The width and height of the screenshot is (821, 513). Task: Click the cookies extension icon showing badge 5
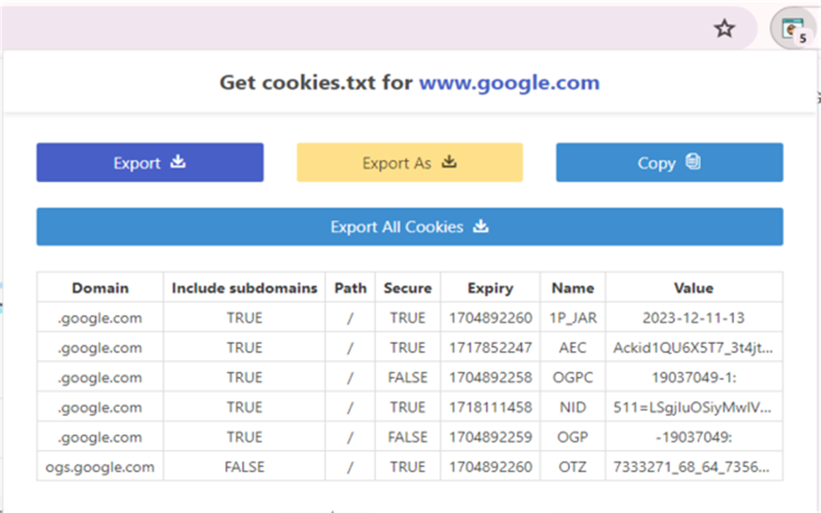(794, 29)
